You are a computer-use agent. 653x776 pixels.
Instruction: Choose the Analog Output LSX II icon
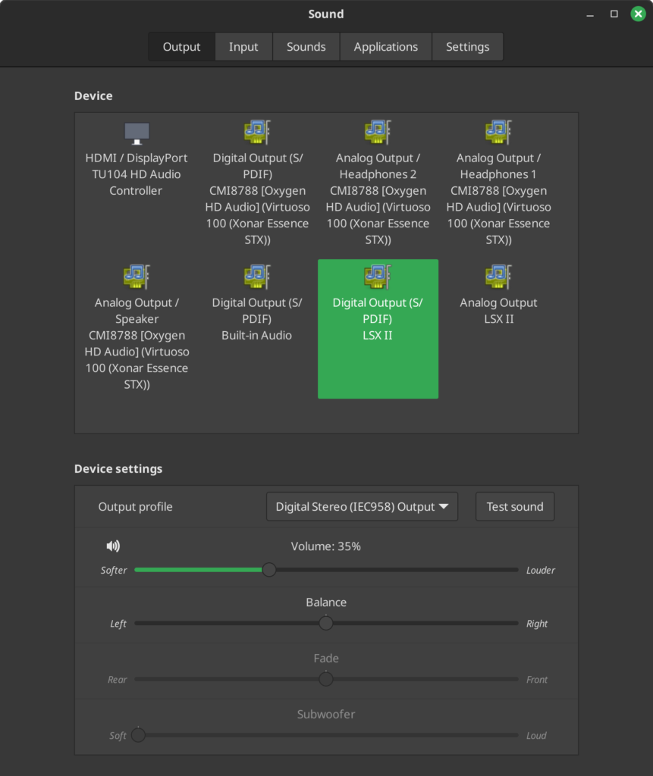pos(498,277)
